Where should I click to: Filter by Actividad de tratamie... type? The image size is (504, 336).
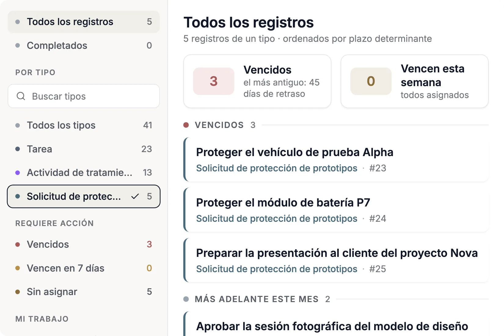[x=84, y=173]
